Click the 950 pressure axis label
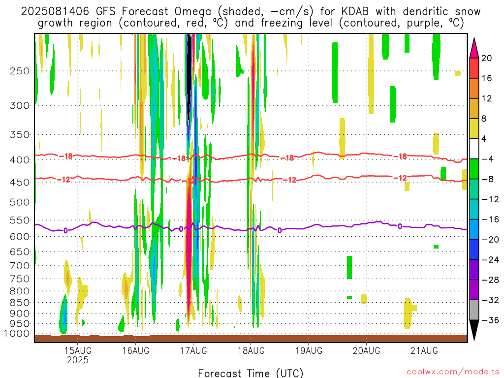The width and height of the screenshot is (504, 378). tap(20, 324)
